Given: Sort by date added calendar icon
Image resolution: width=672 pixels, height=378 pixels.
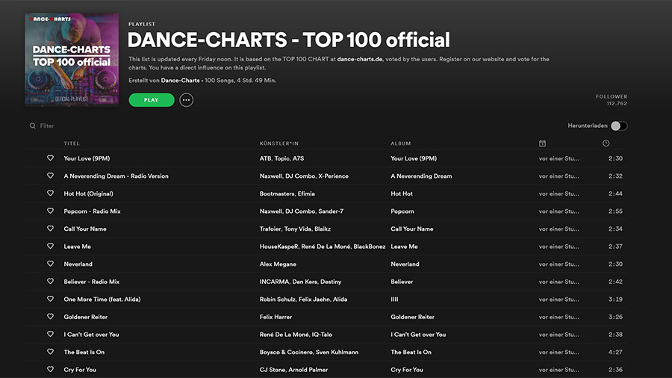Looking at the screenshot, I should point(542,143).
